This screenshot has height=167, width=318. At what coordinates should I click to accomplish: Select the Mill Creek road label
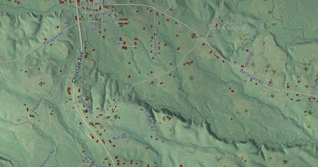pyautogui.click(x=102, y=165)
